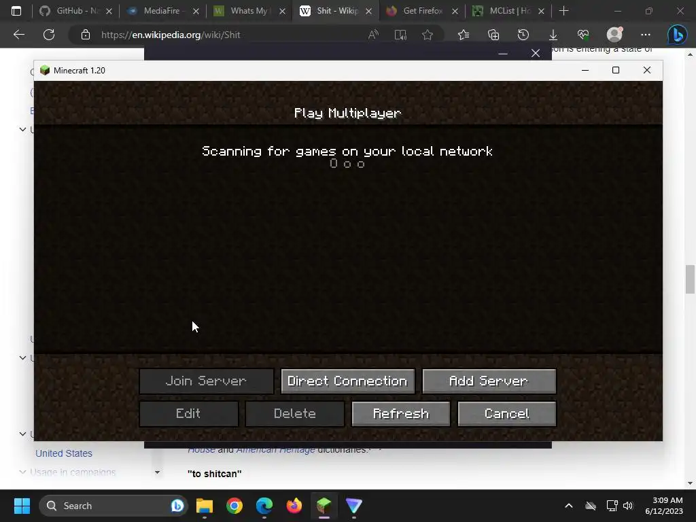Click the Join Server button

point(207,381)
